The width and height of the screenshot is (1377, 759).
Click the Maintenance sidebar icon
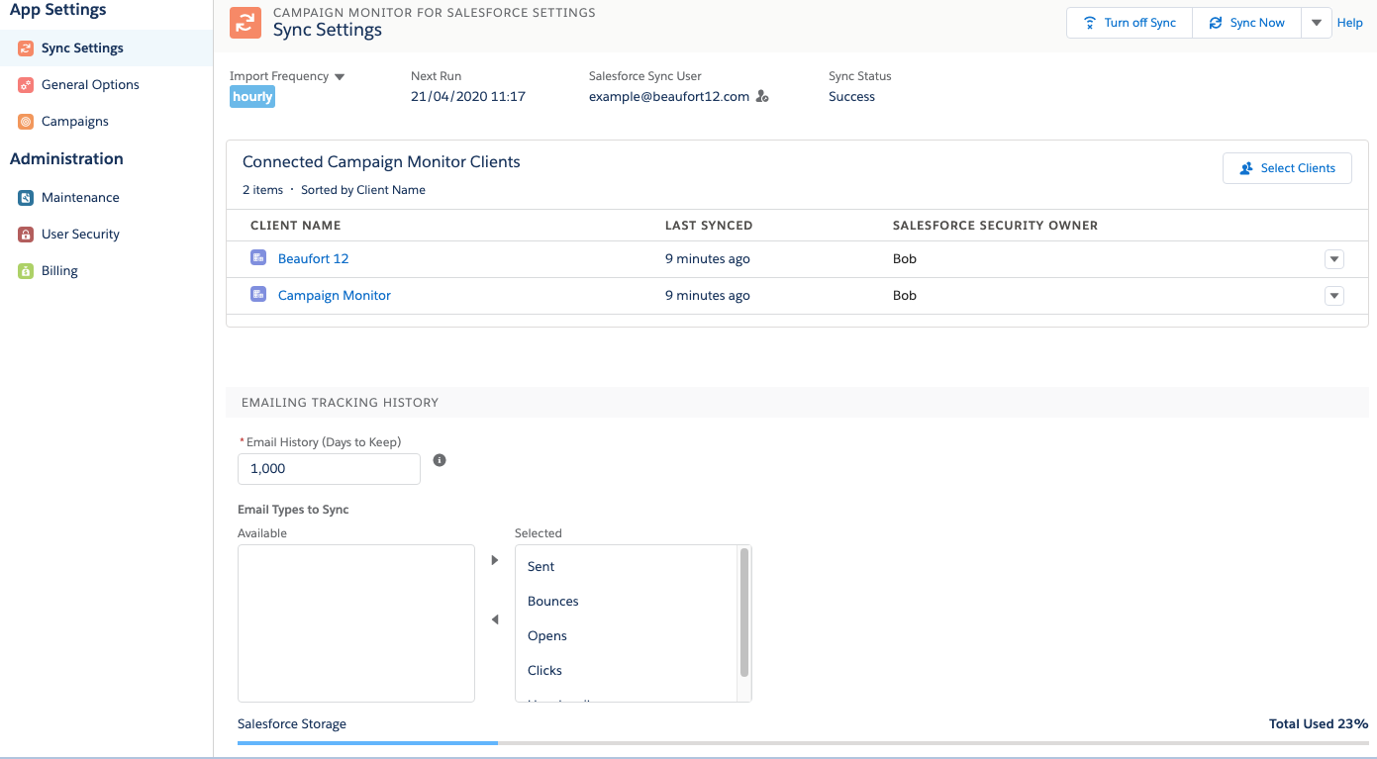point(26,198)
